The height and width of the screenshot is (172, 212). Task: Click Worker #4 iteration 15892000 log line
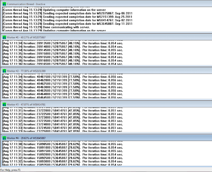pos(63,155)
